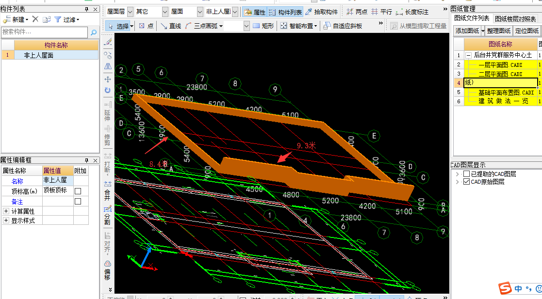Open the 添加图纸 dropdown arrow
The image size is (542, 299).
click(483, 31)
